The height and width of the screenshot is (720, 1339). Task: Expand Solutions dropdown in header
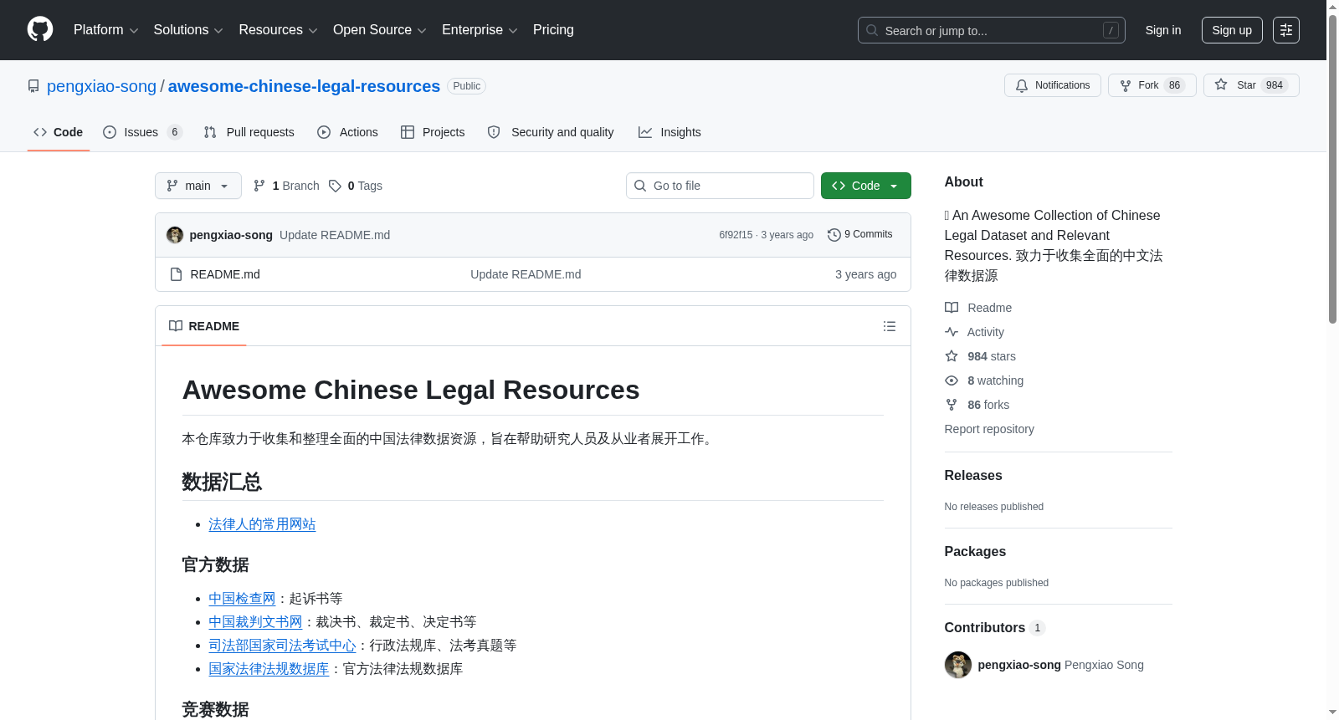click(x=188, y=30)
